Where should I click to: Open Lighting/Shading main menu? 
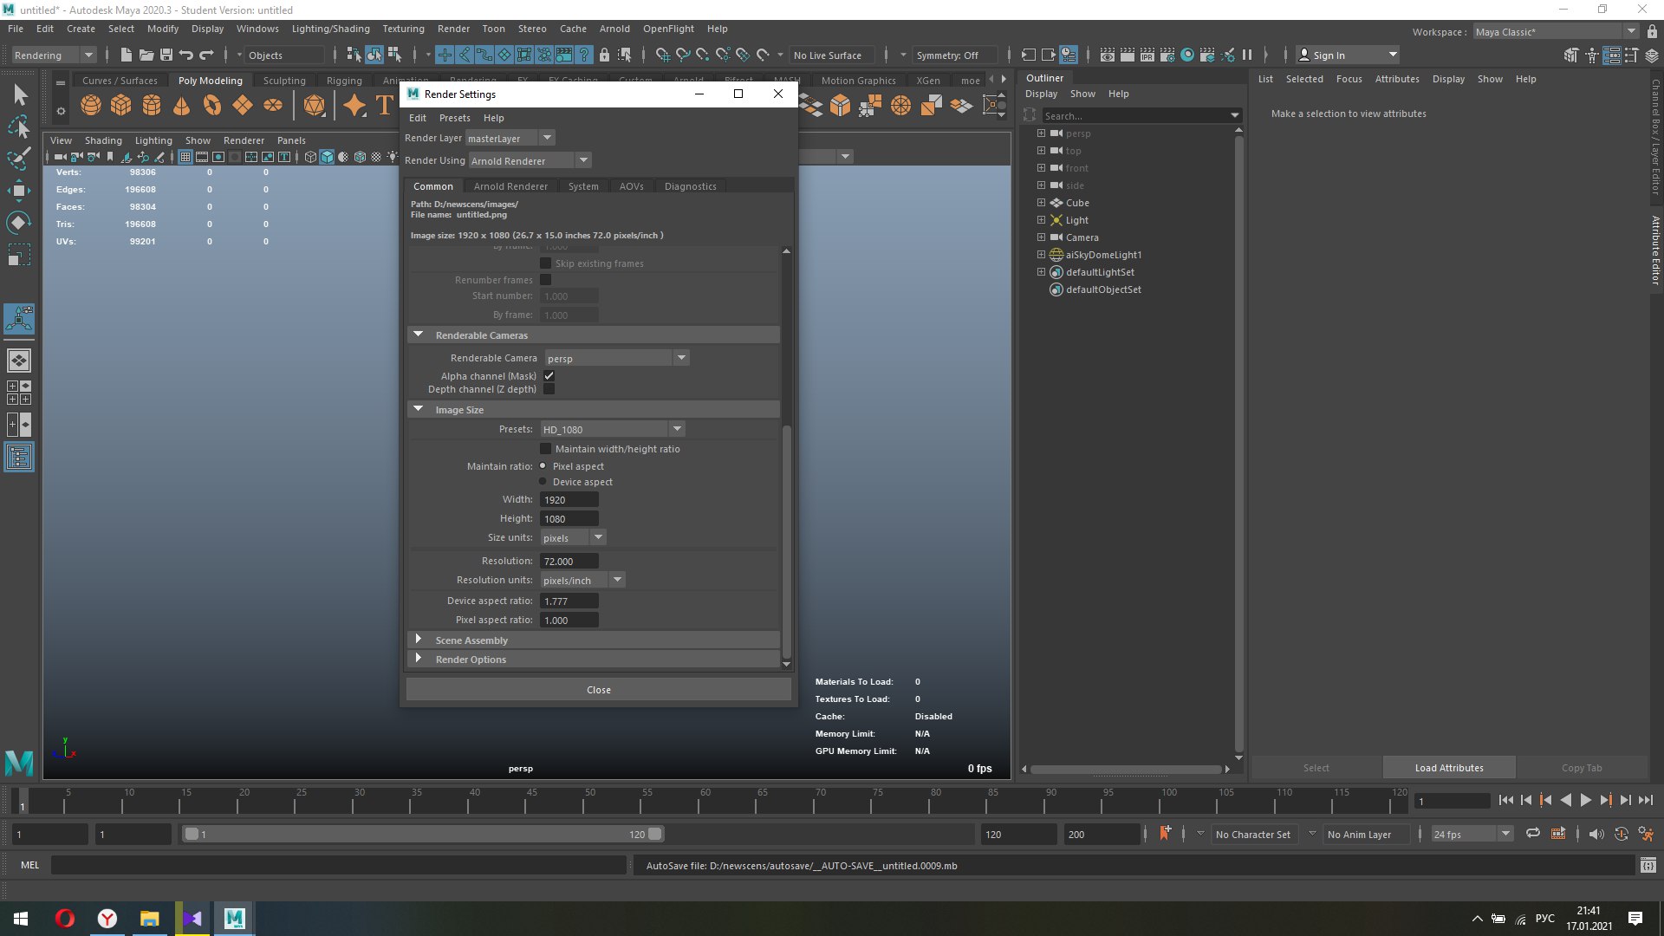[330, 29]
